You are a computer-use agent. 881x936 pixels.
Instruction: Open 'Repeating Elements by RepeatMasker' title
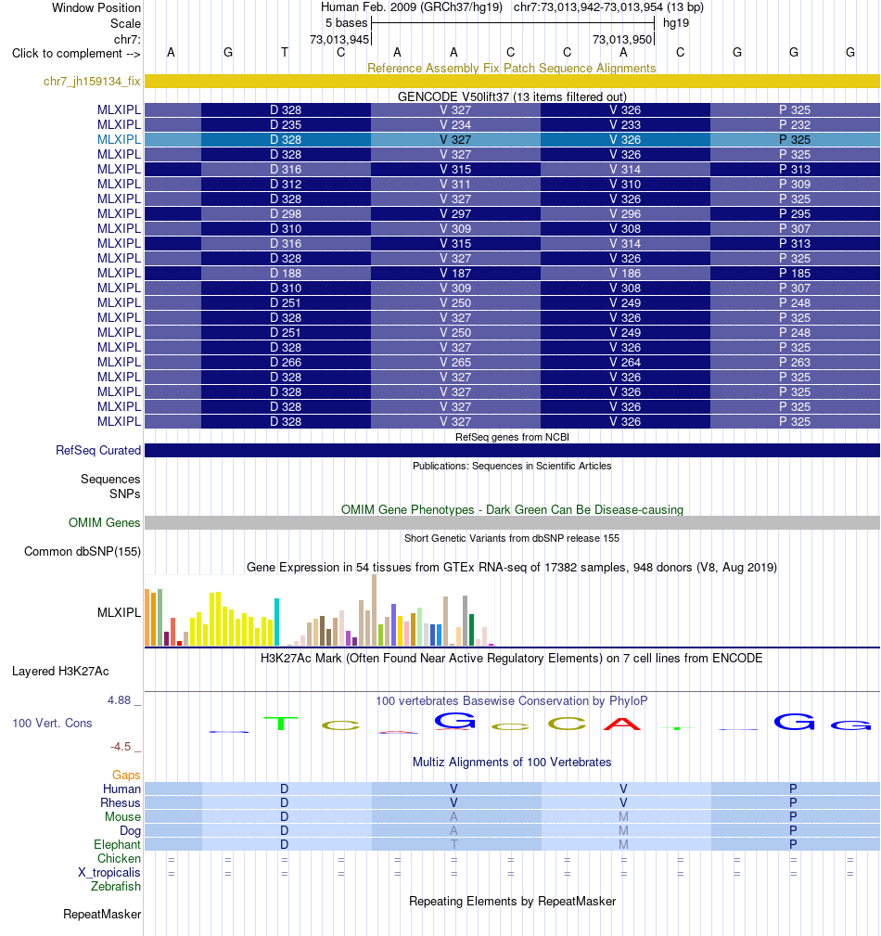click(x=512, y=901)
